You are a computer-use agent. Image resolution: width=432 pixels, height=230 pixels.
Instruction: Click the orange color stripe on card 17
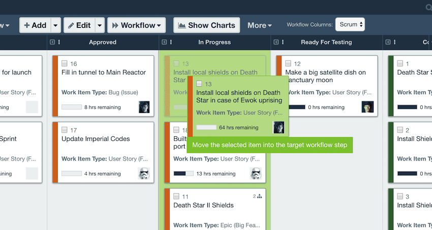55,152
